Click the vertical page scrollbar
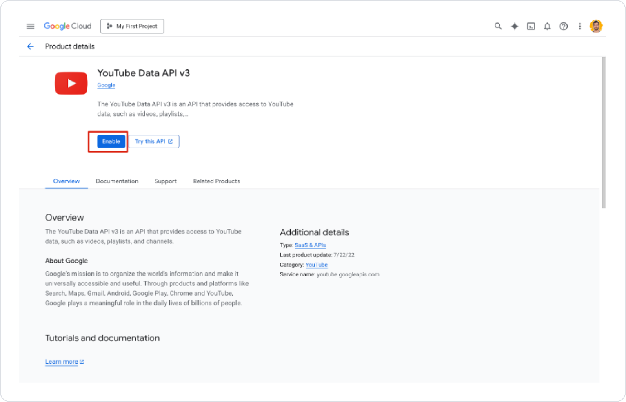Image resolution: width=626 pixels, height=402 pixels. click(x=604, y=133)
